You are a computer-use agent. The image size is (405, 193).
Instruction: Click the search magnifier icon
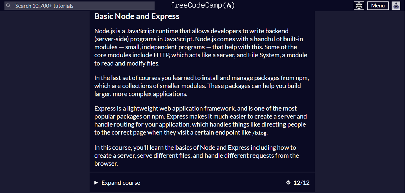click(x=9, y=6)
